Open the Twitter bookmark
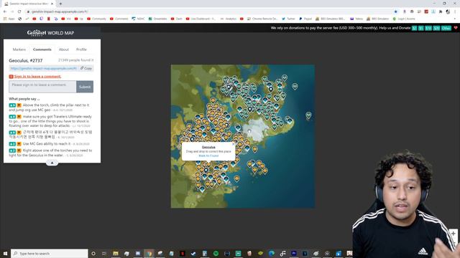 coord(288,19)
